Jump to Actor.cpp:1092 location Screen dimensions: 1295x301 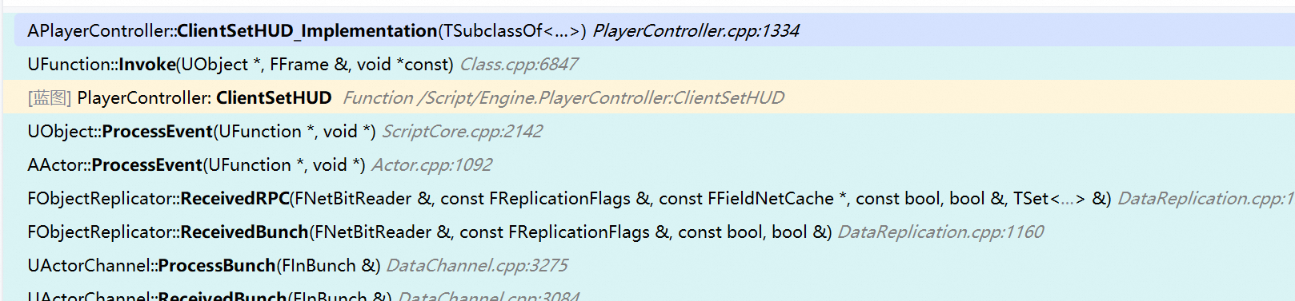(431, 164)
